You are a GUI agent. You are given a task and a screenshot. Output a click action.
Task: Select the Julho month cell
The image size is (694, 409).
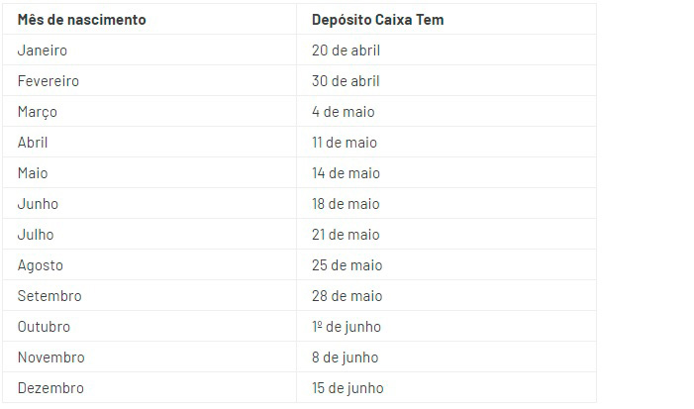149,234
